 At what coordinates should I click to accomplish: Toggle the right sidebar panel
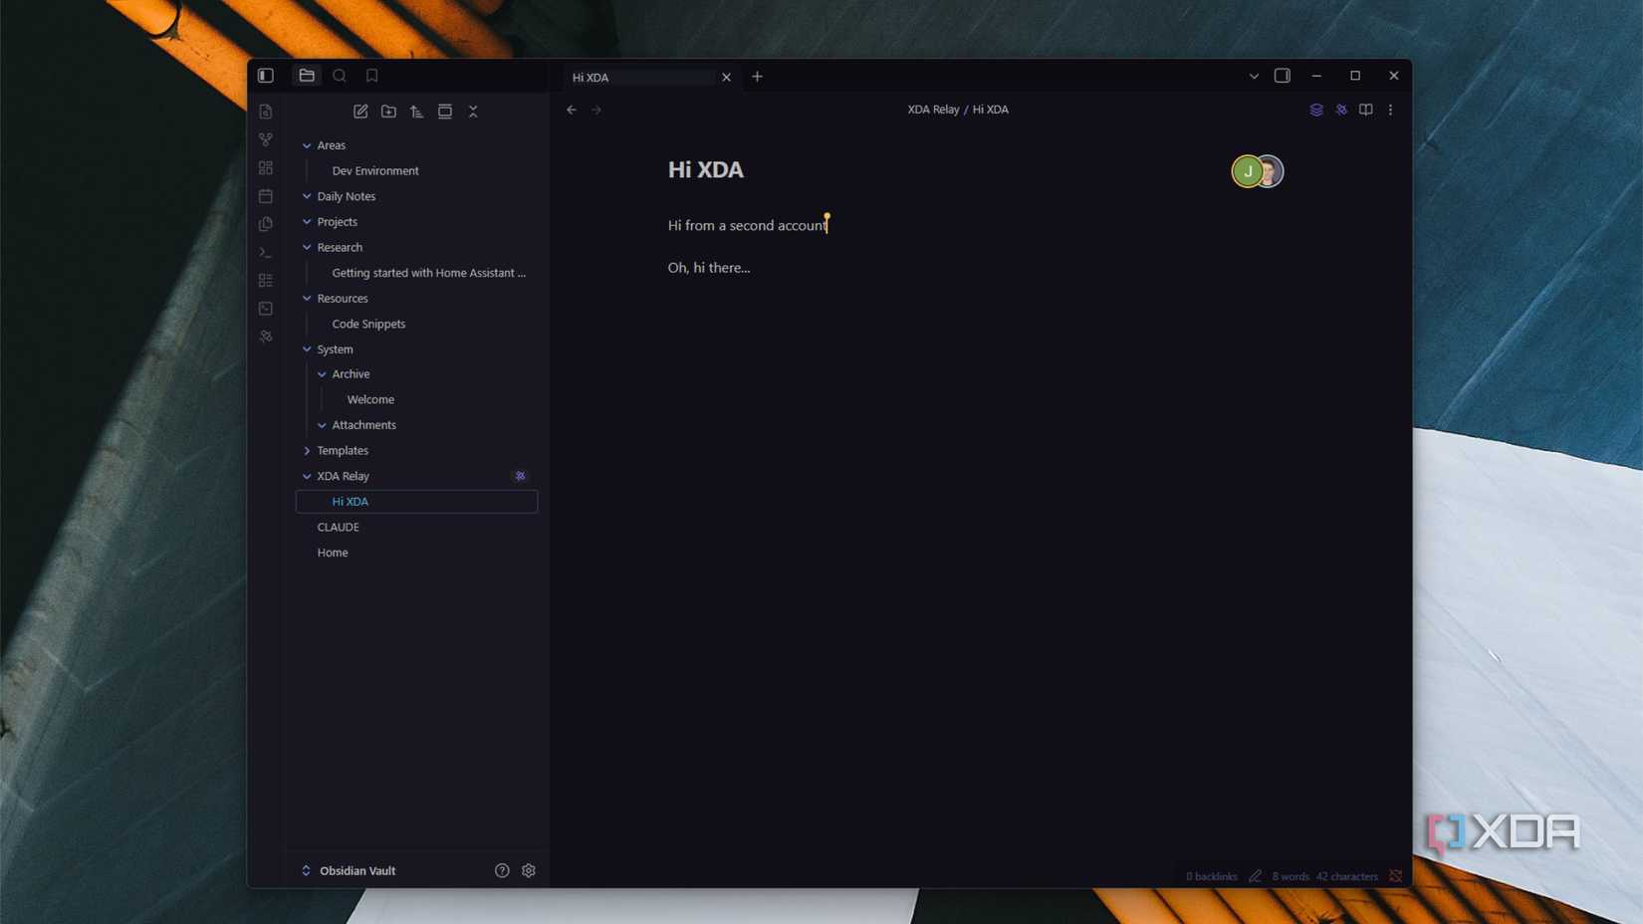[1283, 75]
